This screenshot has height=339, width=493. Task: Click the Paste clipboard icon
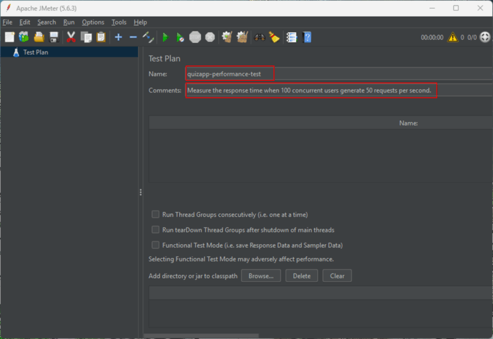pos(101,37)
